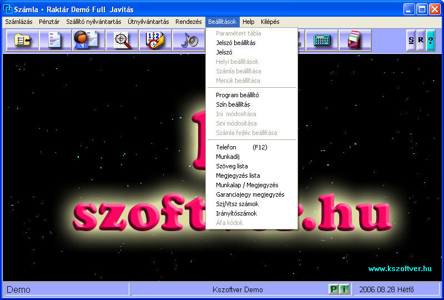Click the green i status indicator
The image size is (444, 300).
(x=344, y=289)
